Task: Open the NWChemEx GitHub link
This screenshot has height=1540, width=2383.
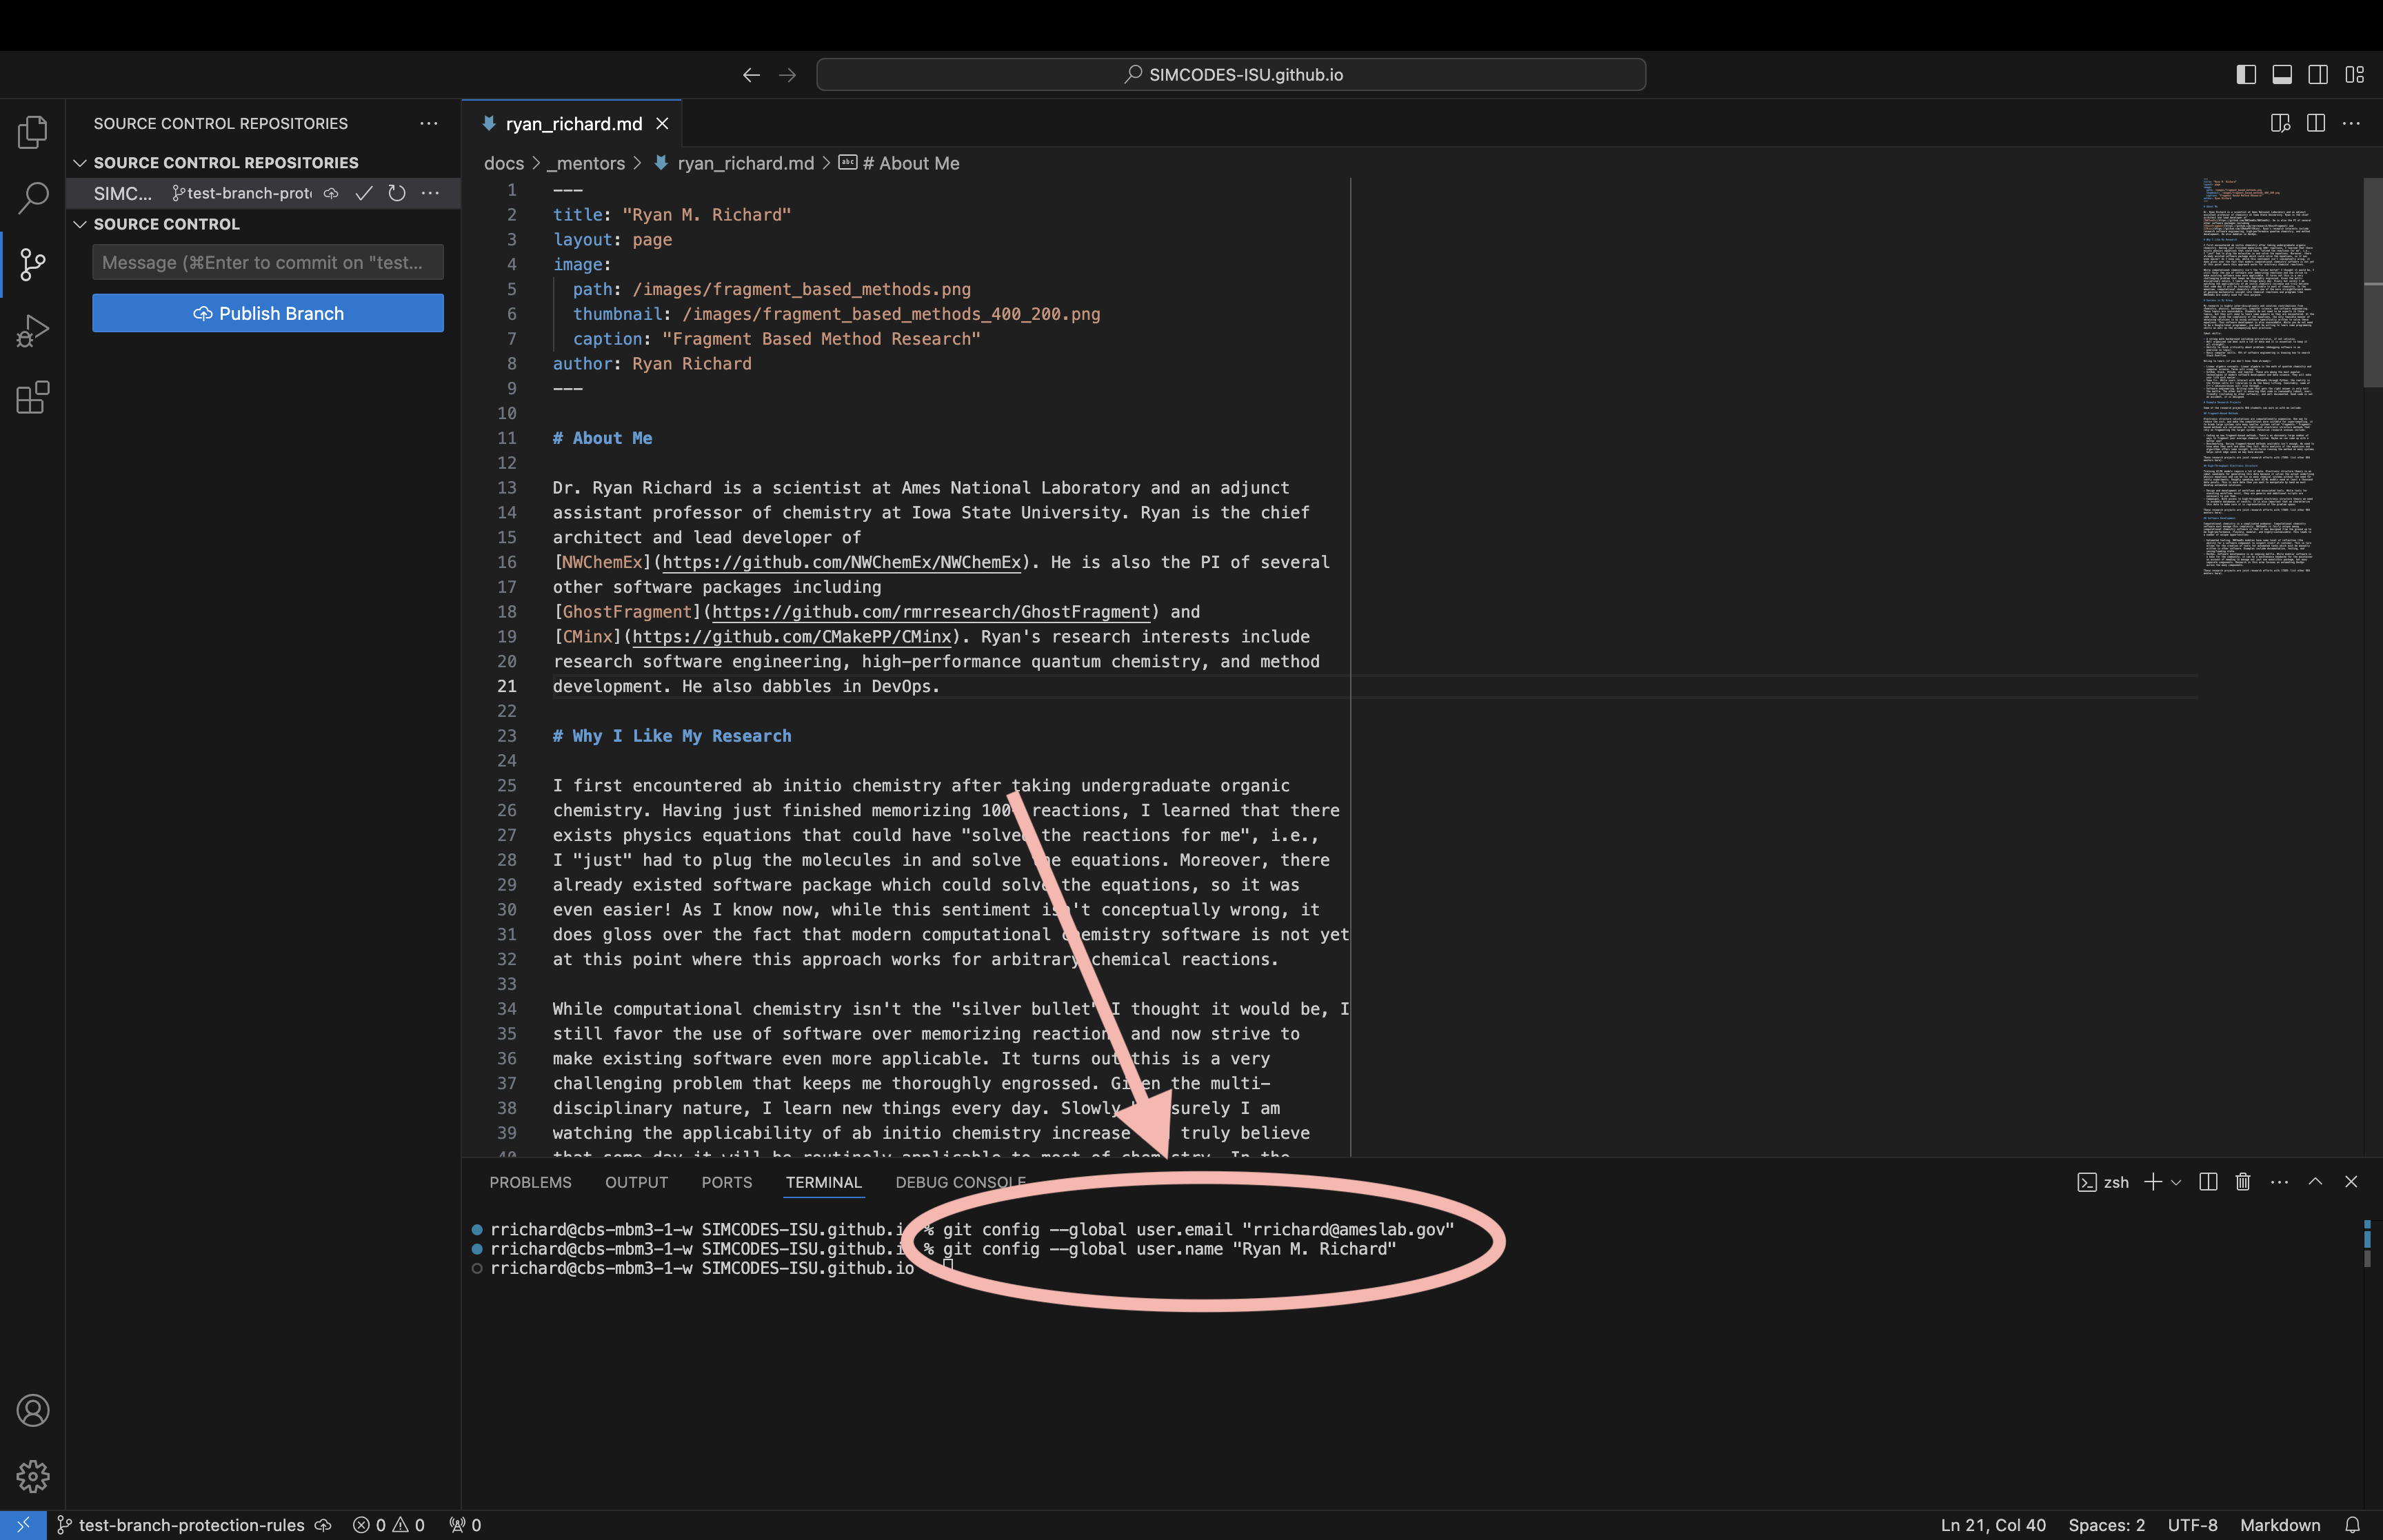Action: 841,562
